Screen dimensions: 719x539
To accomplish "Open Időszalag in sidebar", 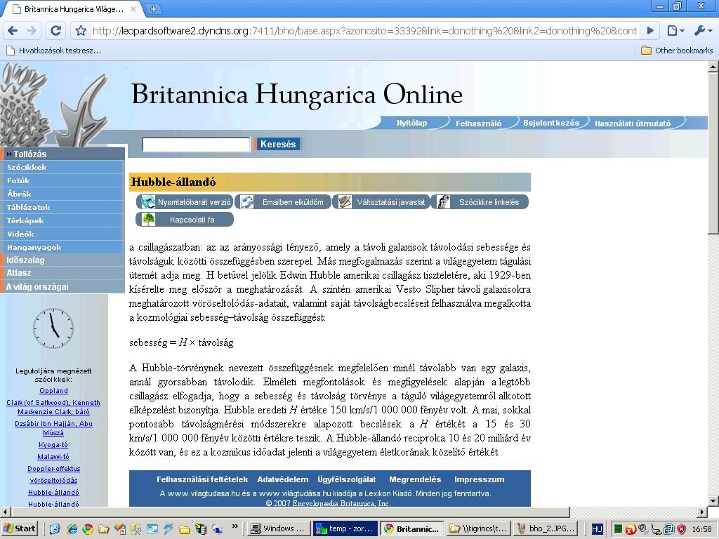I will coord(62,260).
